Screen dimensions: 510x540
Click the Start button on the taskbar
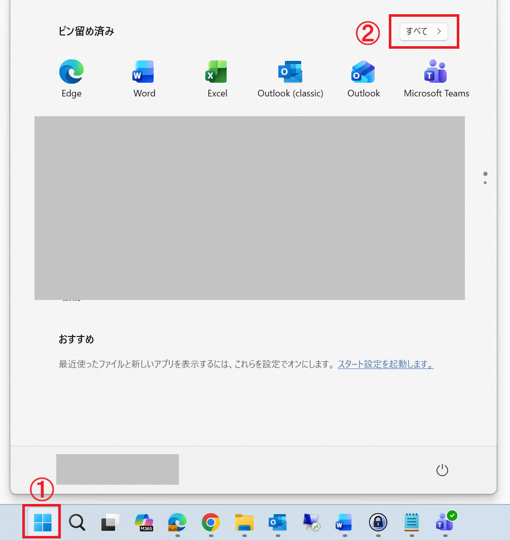coord(41,522)
